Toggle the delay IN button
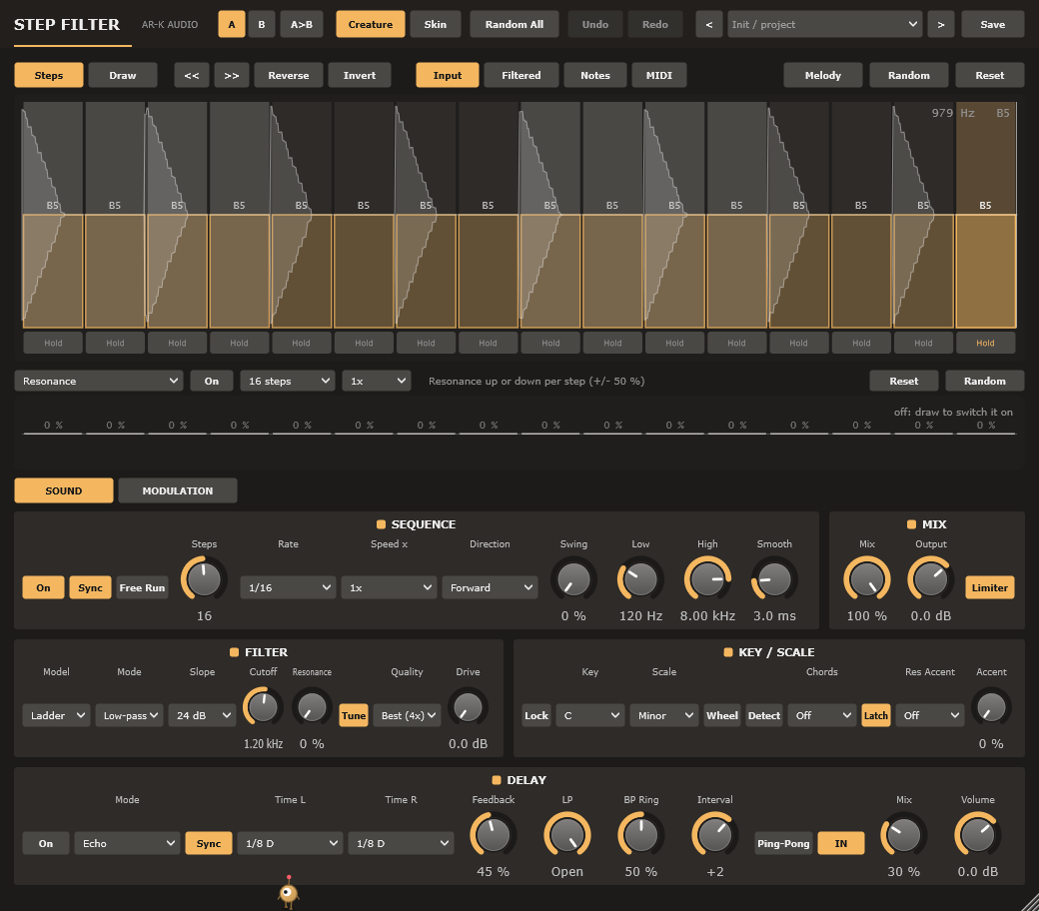 [x=841, y=843]
